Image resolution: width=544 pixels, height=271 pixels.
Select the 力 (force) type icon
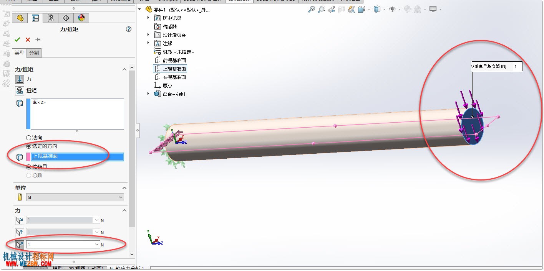(x=20, y=79)
